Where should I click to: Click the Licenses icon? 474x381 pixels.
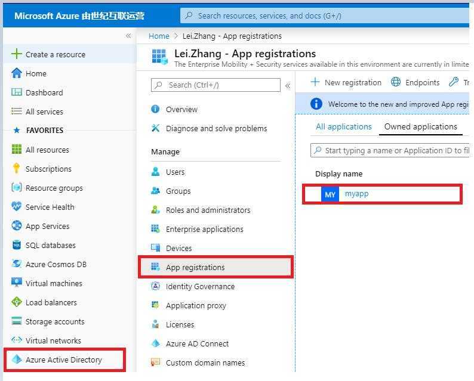[x=155, y=324]
